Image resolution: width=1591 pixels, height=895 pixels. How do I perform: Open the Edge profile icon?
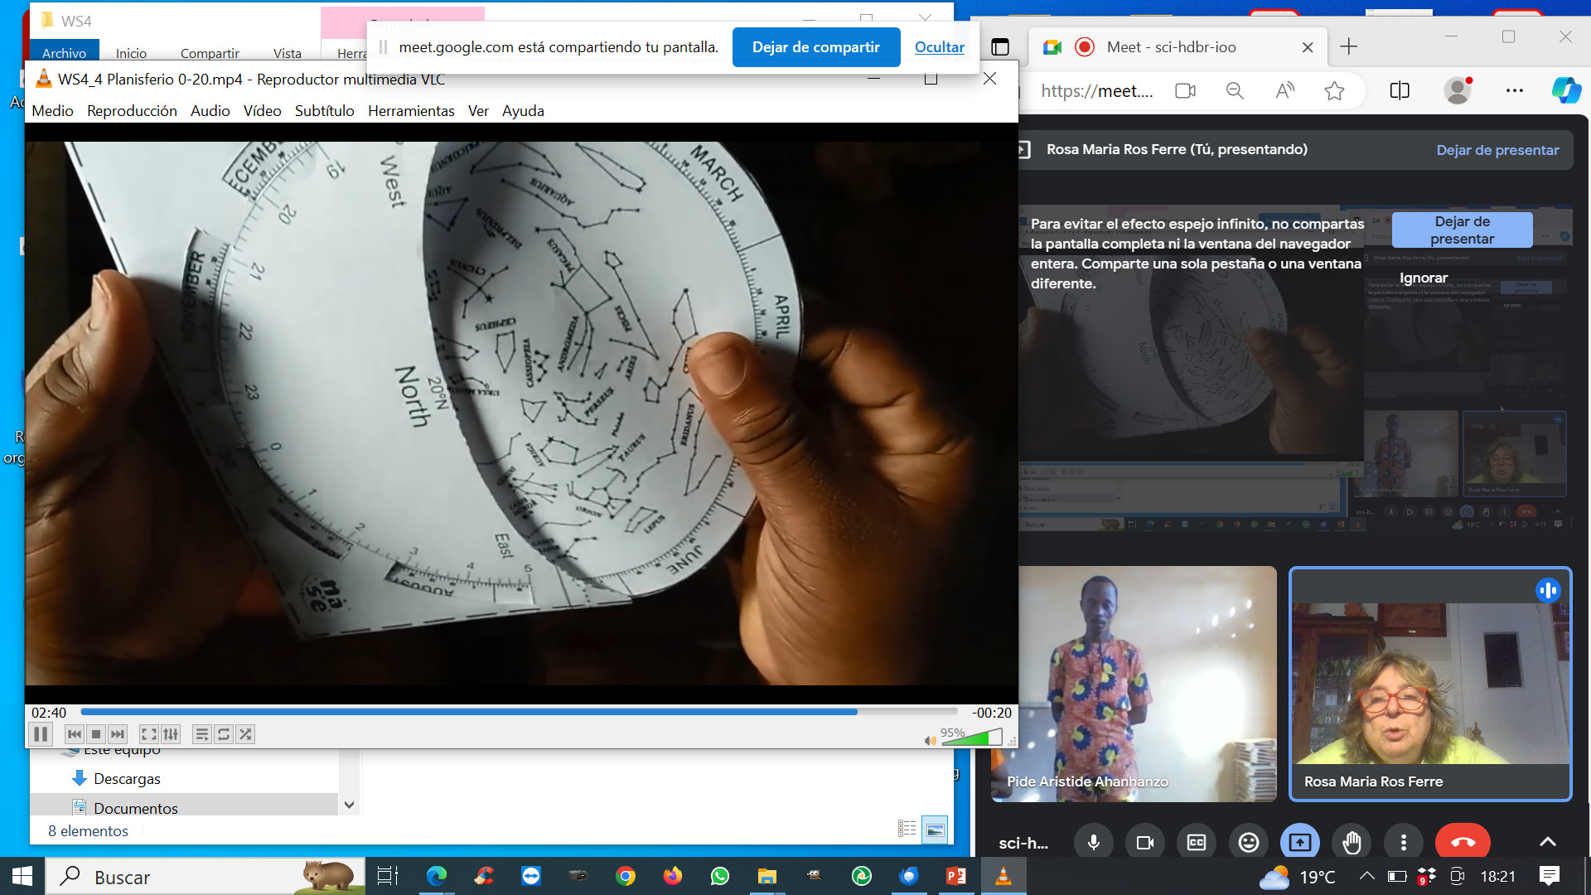(x=1458, y=90)
